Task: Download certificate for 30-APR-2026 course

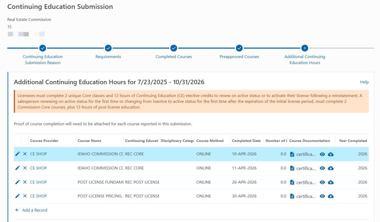Action: (x=331, y=196)
